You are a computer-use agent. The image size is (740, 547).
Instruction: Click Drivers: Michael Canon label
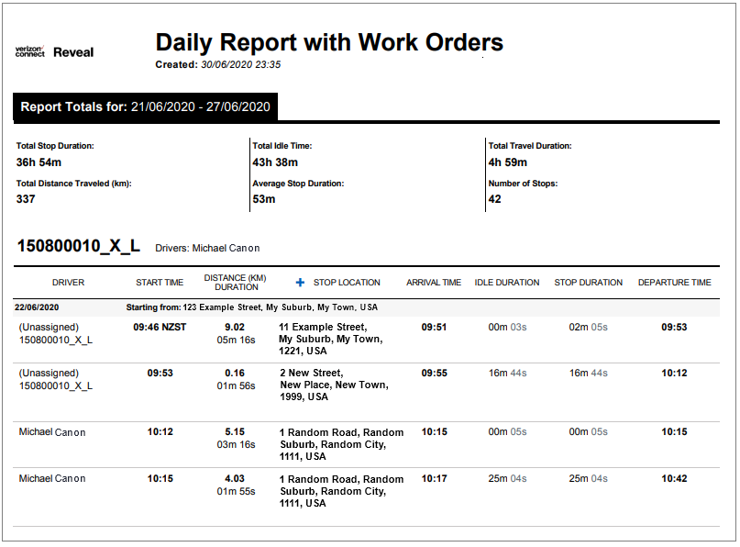(x=207, y=249)
